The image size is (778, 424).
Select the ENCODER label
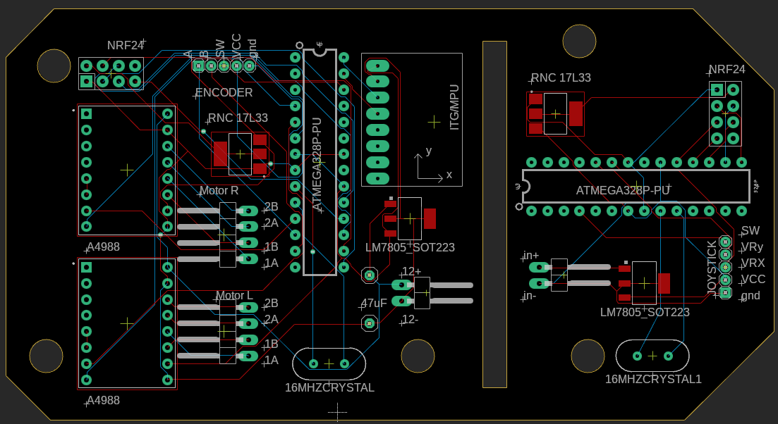point(224,93)
